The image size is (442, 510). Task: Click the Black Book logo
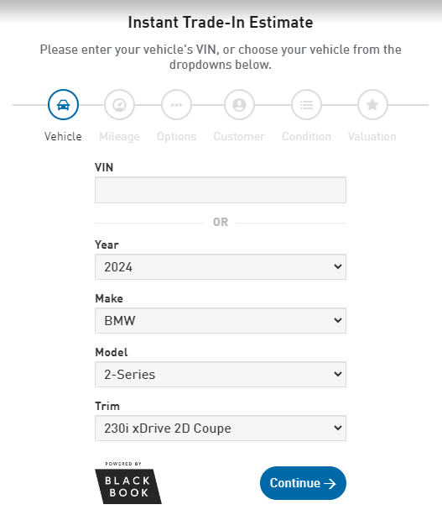(128, 483)
